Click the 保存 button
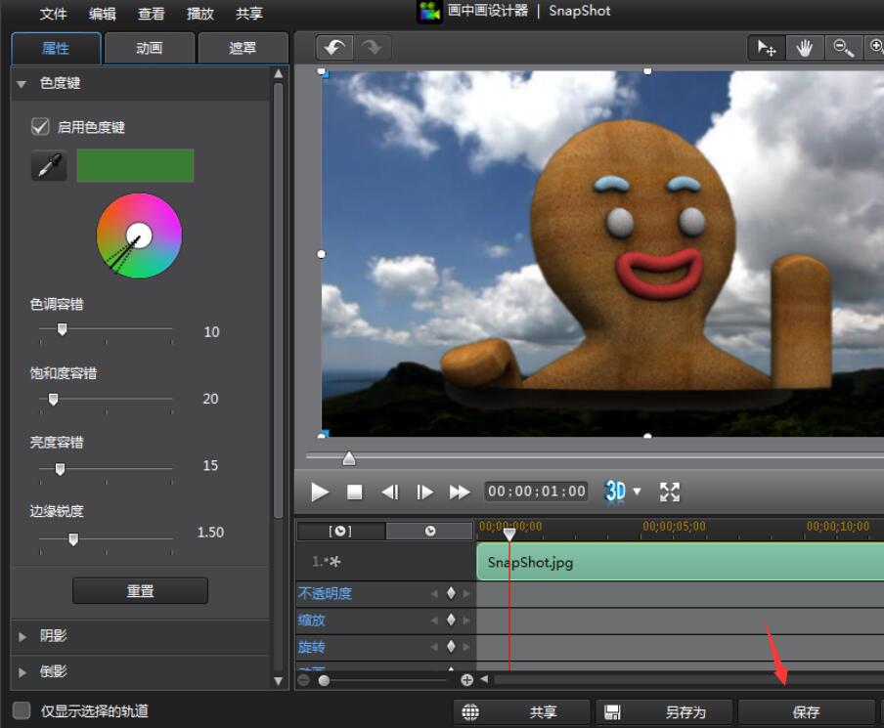This screenshot has height=728, width=884. (x=806, y=712)
